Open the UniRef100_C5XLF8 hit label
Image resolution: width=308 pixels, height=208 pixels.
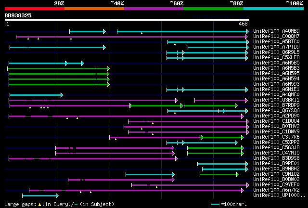point(276,57)
